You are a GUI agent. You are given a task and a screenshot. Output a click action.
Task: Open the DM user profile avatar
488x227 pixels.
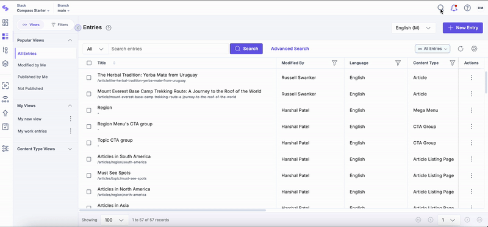coord(480,8)
